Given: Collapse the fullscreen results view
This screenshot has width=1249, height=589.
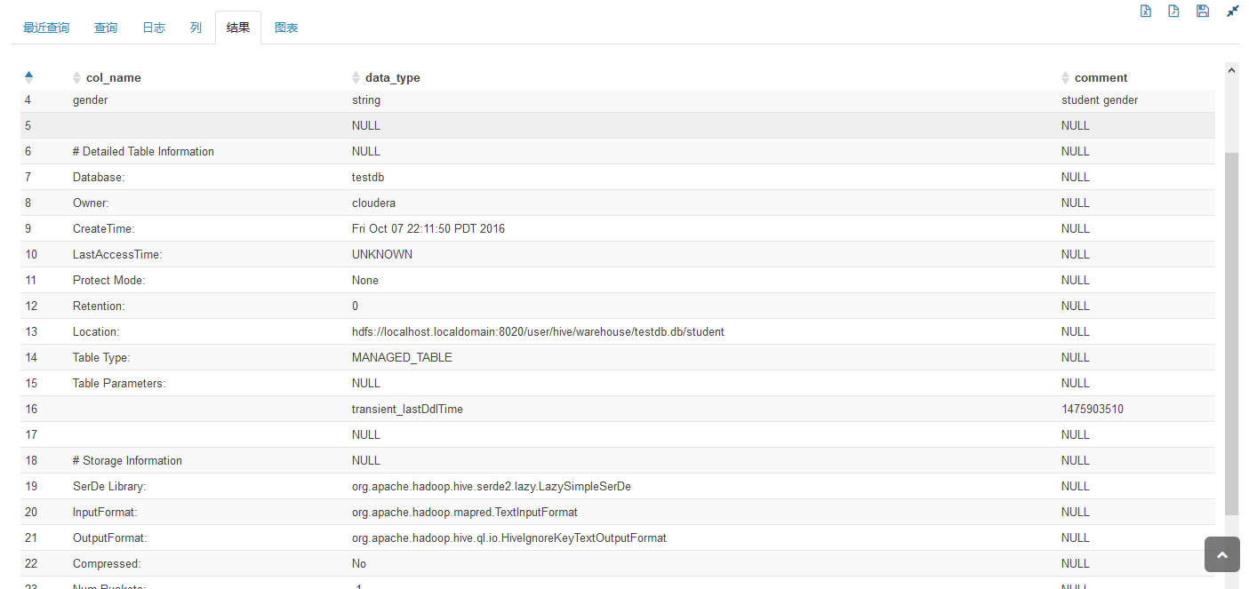Looking at the screenshot, I should pos(1232,12).
